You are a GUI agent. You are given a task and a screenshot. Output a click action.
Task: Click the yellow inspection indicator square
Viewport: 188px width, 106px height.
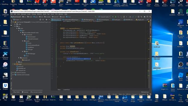coord(149,21)
